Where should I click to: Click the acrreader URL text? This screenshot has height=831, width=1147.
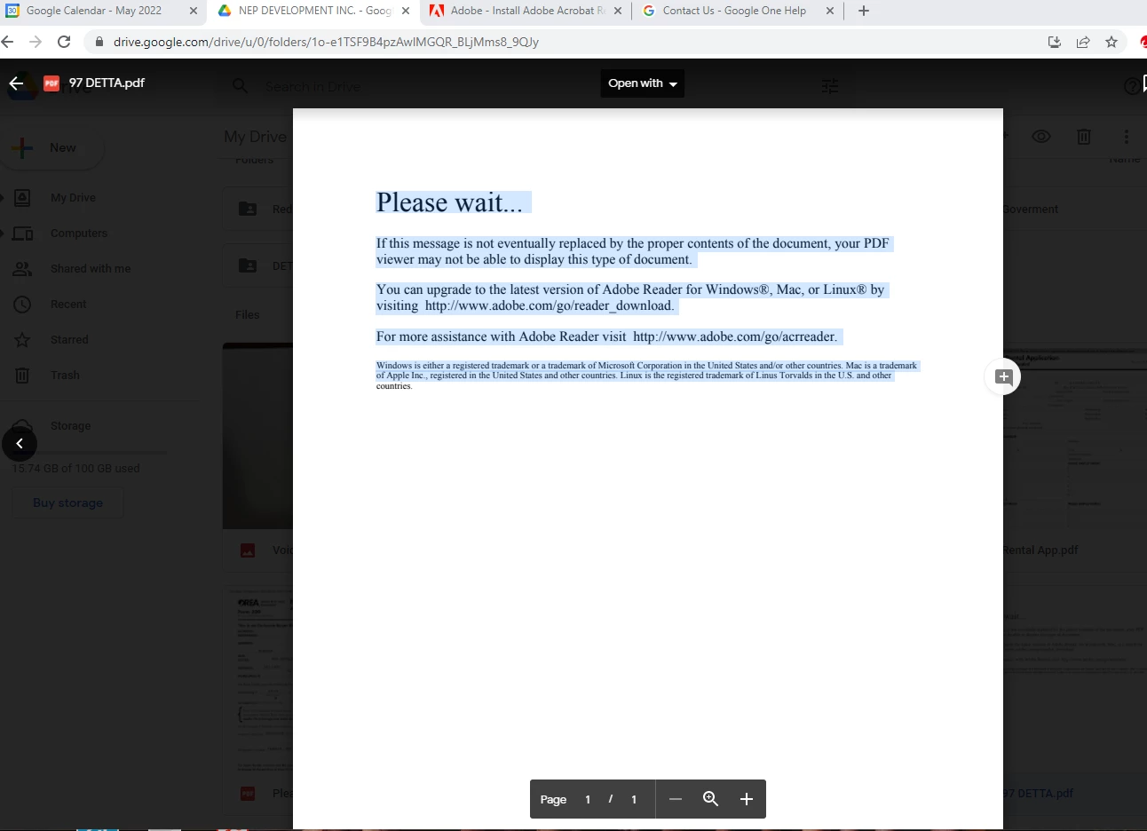(x=734, y=336)
